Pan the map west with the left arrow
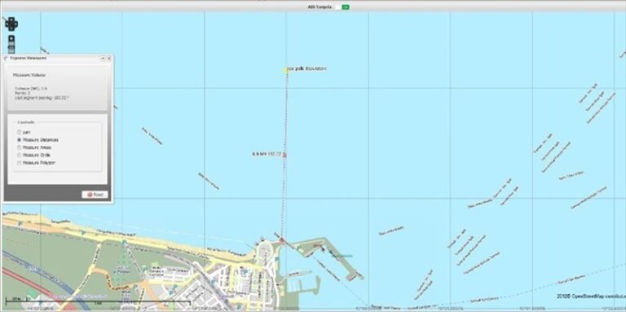The width and height of the screenshot is (626, 312). point(7,24)
